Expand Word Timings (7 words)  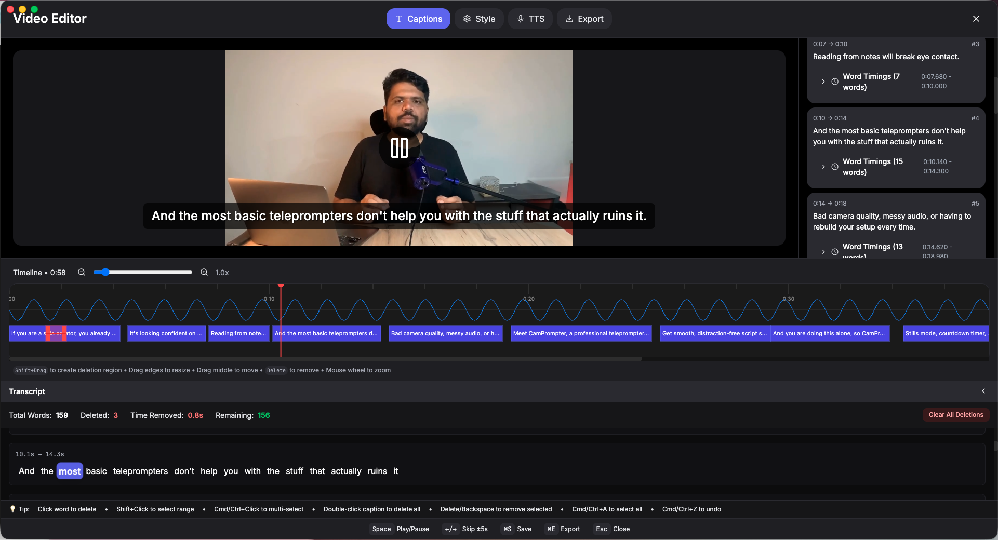[x=823, y=82]
